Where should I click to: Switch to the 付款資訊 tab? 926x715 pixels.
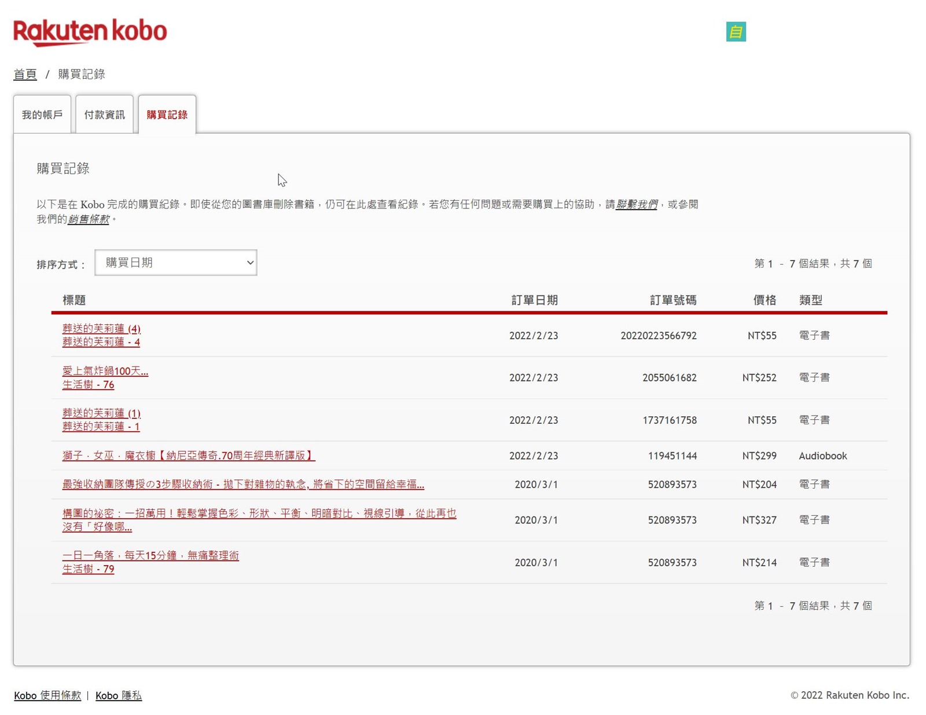[104, 115]
